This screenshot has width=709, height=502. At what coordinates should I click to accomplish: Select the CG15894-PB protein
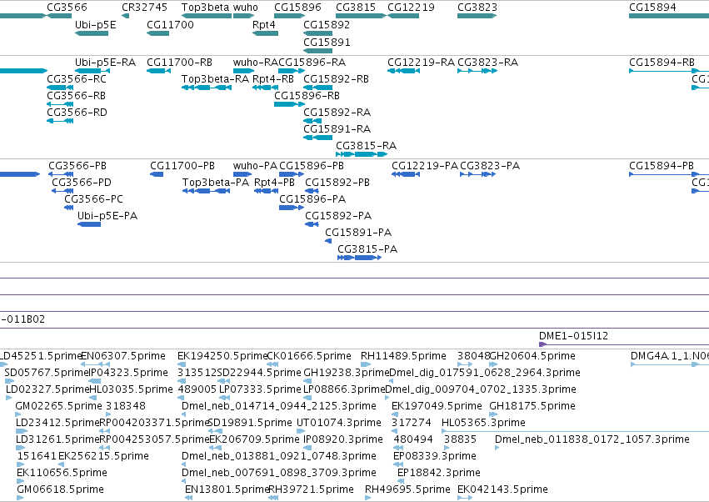(661, 166)
